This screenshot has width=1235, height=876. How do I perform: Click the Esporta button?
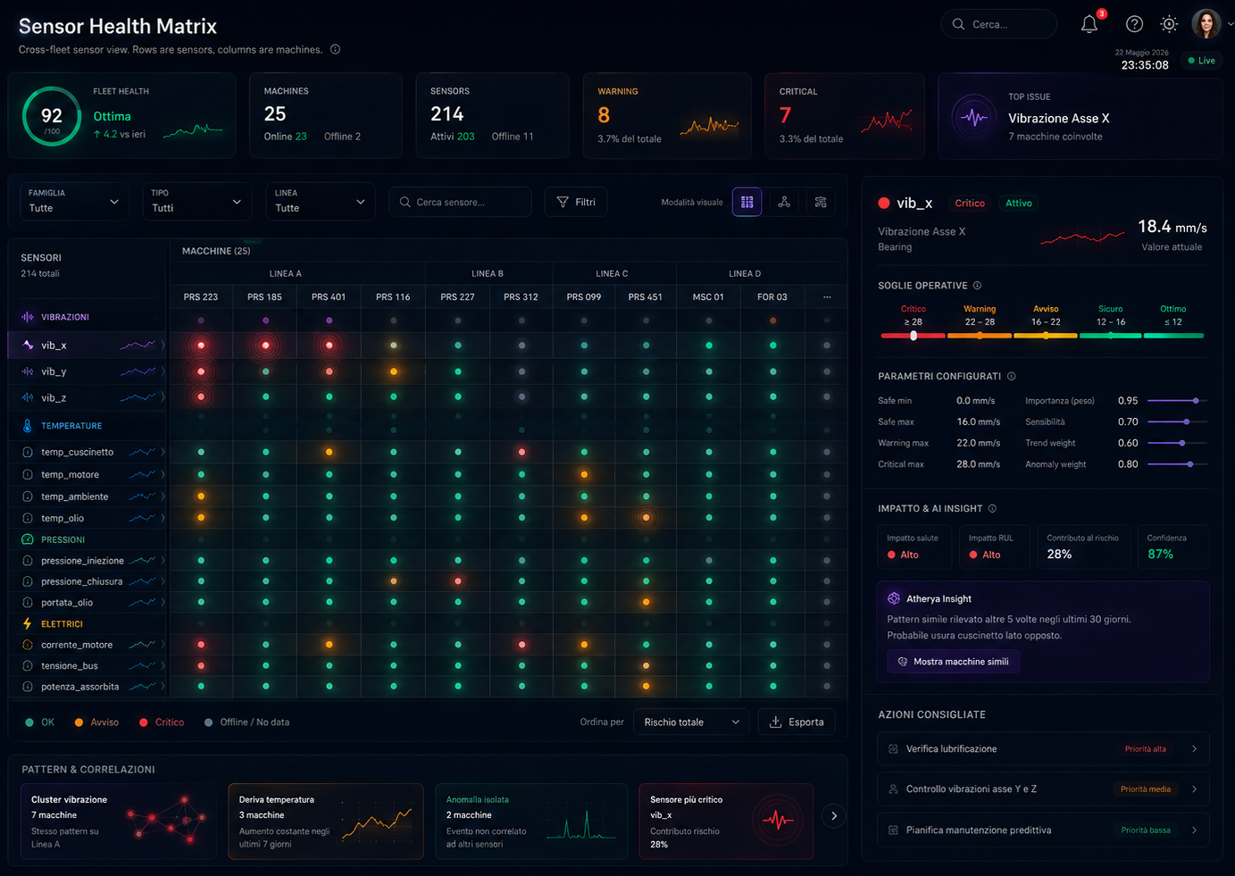(x=797, y=722)
